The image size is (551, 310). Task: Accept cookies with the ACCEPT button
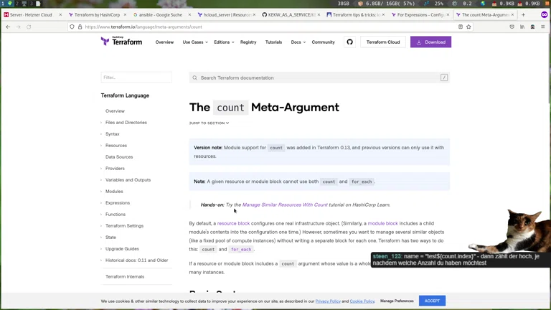[x=432, y=301]
